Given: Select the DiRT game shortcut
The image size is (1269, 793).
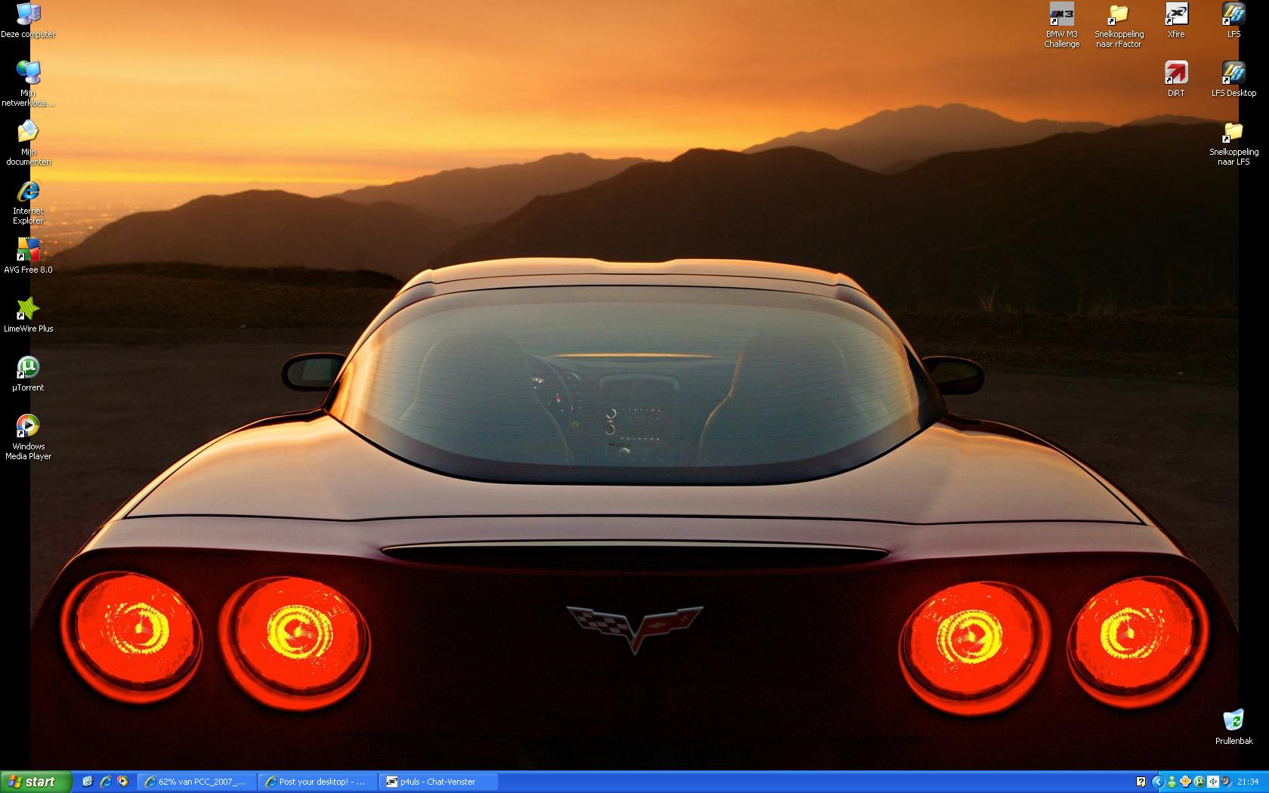Looking at the screenshot, I should point(1176,79).
